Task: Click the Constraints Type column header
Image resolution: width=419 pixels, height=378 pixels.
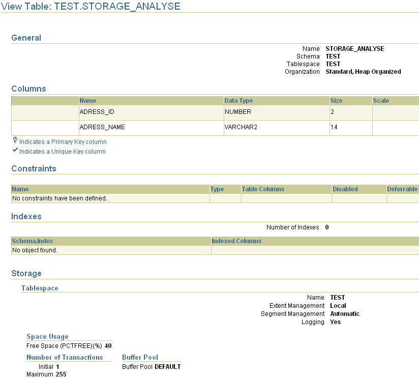Action: click(x=217, y=189)
